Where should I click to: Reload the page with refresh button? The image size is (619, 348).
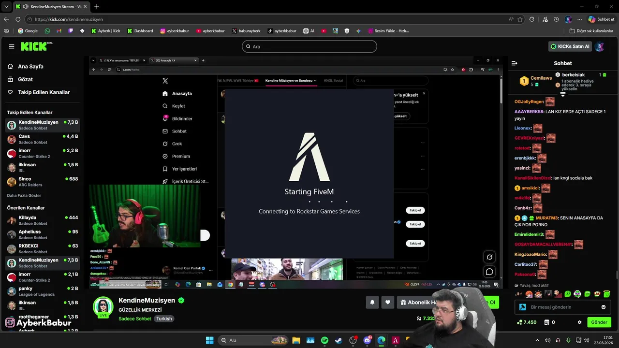(18, 19)
